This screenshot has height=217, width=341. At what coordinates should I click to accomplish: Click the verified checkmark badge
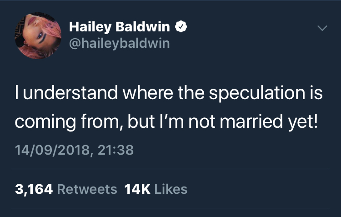(181, 26)
